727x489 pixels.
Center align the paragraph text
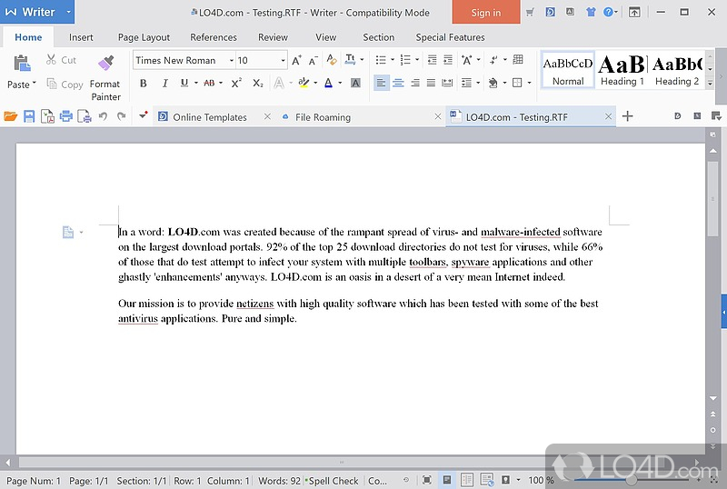coord(398,83)
